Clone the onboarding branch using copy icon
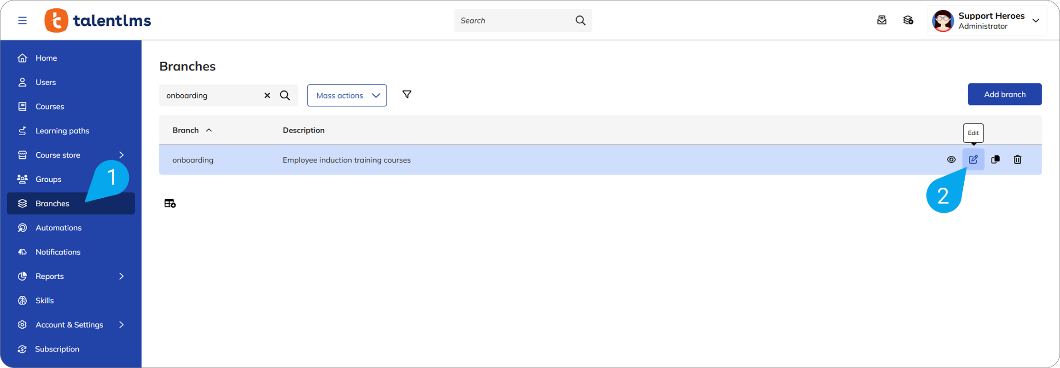Image resolution: width=1060 pixels, height=368 pixels. point(995,160)
